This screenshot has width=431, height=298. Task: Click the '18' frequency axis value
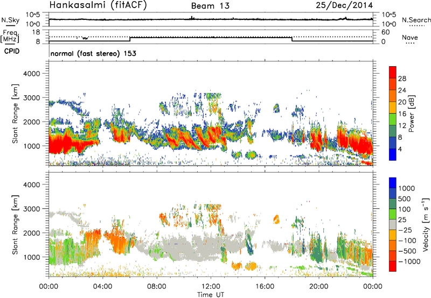[36, 32]
